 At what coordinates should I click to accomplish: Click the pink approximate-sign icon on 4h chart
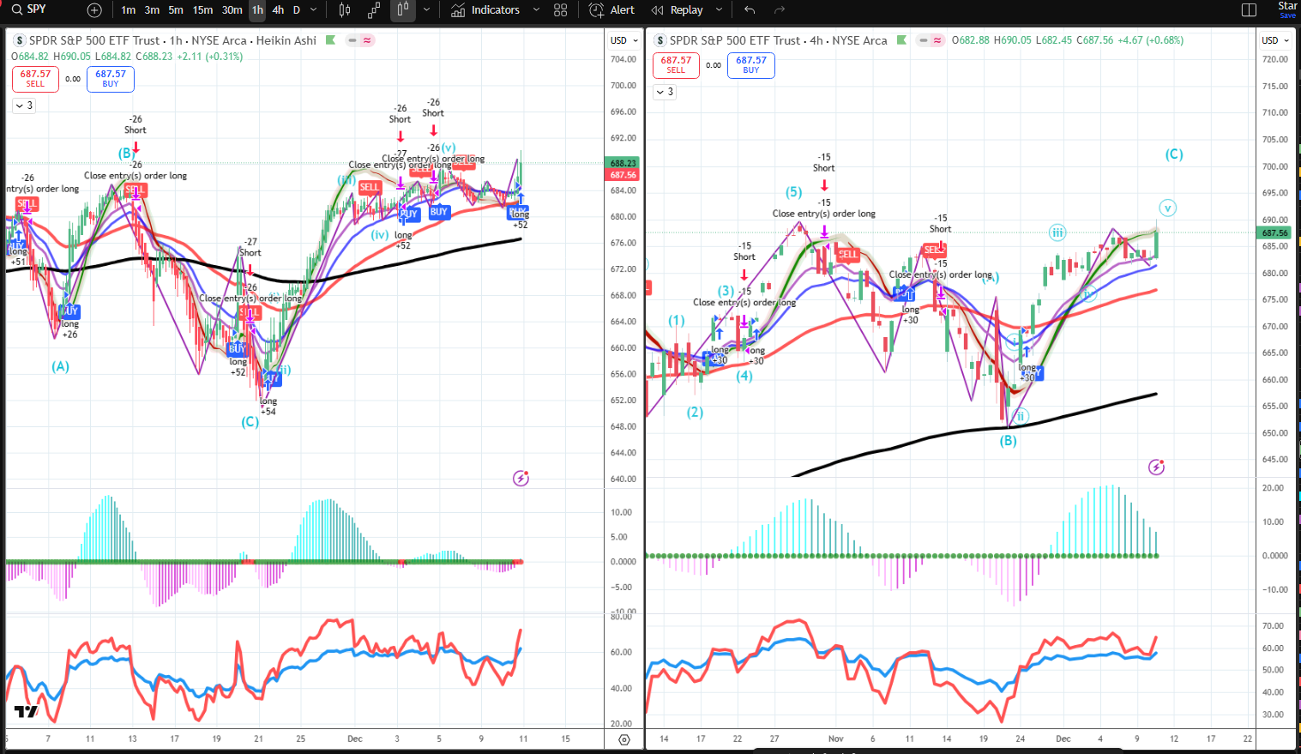coord(938,40)
